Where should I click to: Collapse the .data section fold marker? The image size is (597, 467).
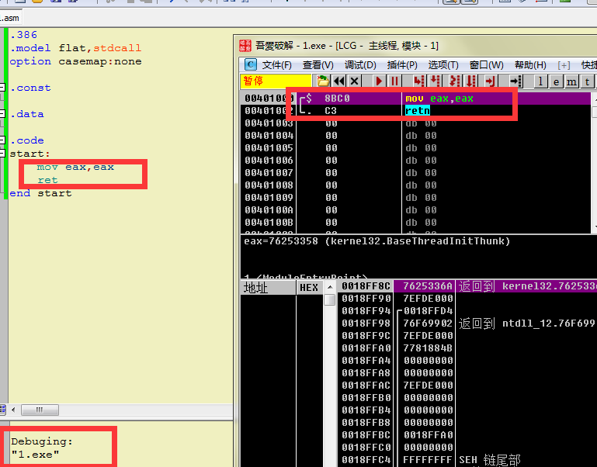(x=2, y=114)
